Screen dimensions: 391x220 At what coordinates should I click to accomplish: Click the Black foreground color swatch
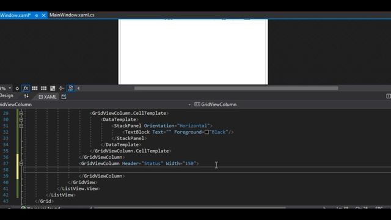click(x=206, y=132)
